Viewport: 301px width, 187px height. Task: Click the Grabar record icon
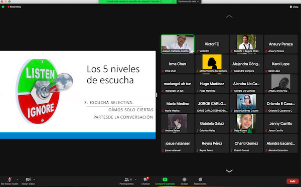tap(184, 179)
